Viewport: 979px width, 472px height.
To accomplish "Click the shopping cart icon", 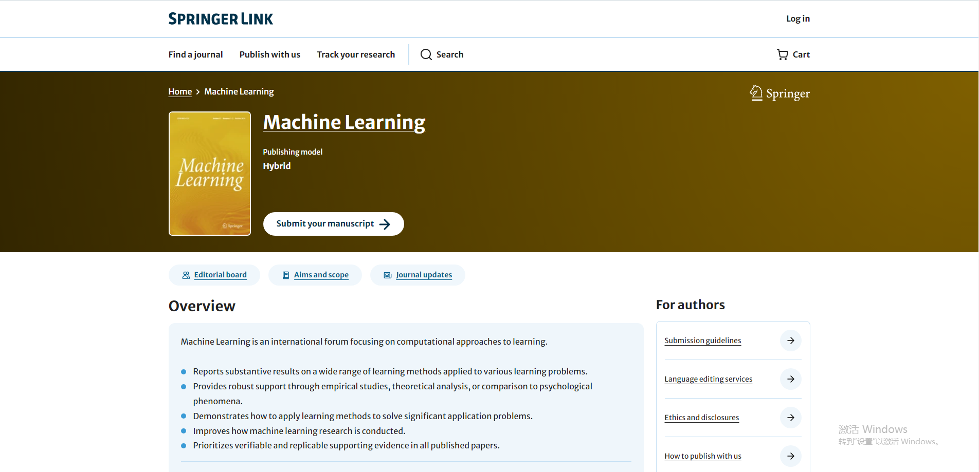I will coord(783,54).
